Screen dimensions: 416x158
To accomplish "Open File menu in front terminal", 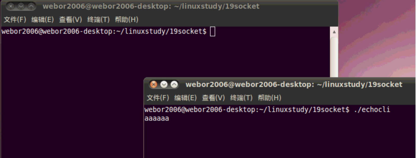I will (158, 98).
